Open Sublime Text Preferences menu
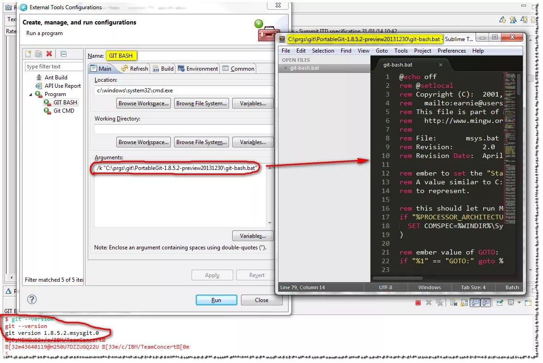Viewport: 543px width, 363px height. [x=452, y=51]
